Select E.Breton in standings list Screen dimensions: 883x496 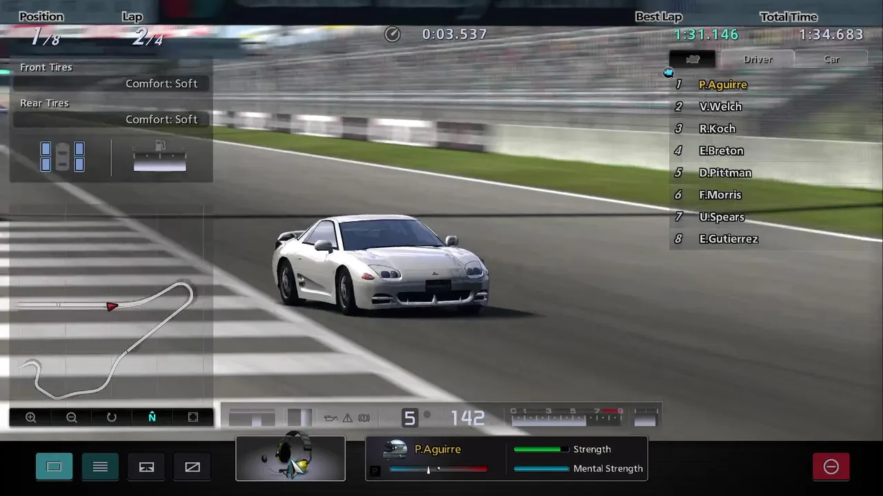click(x=721, y=151)
